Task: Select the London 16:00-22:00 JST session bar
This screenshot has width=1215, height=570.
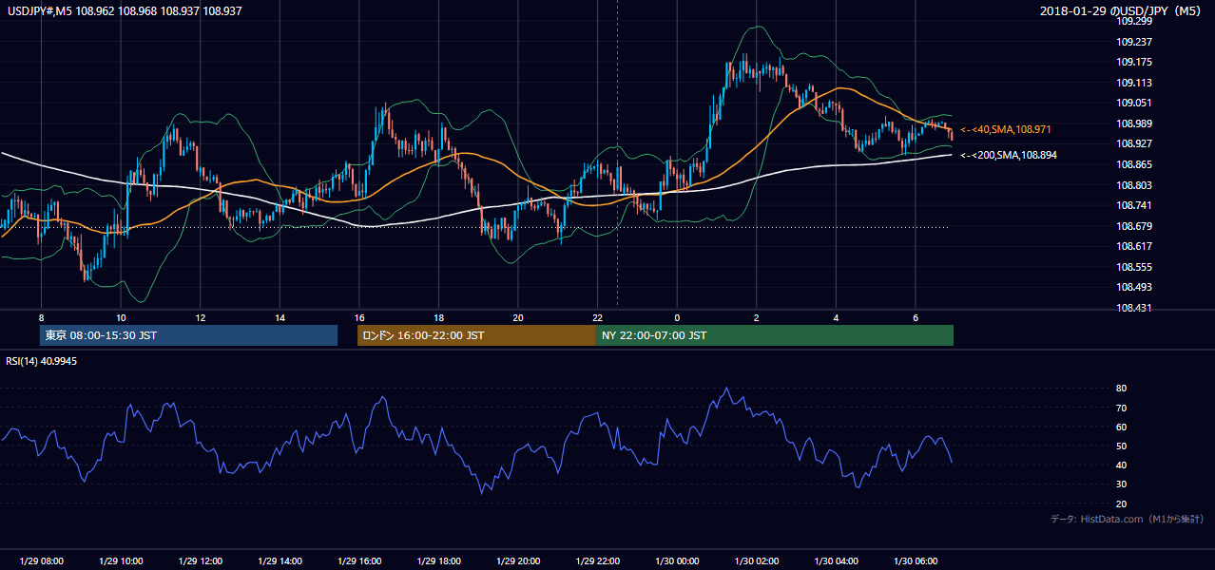Action: coord(476,335)
